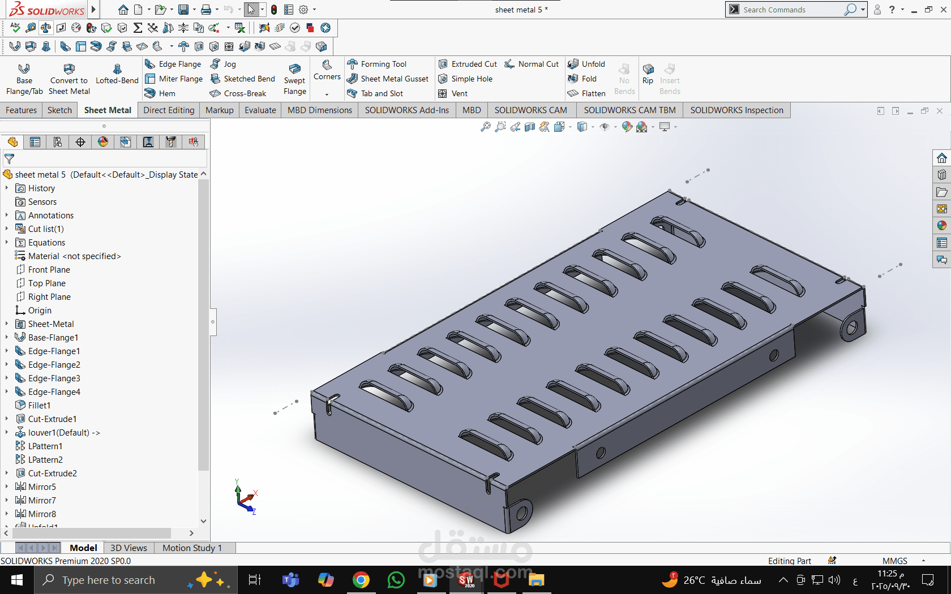Toggle the Flatten command
The image size is (951, 594).
pyautogui.click(x=586, y=93)
